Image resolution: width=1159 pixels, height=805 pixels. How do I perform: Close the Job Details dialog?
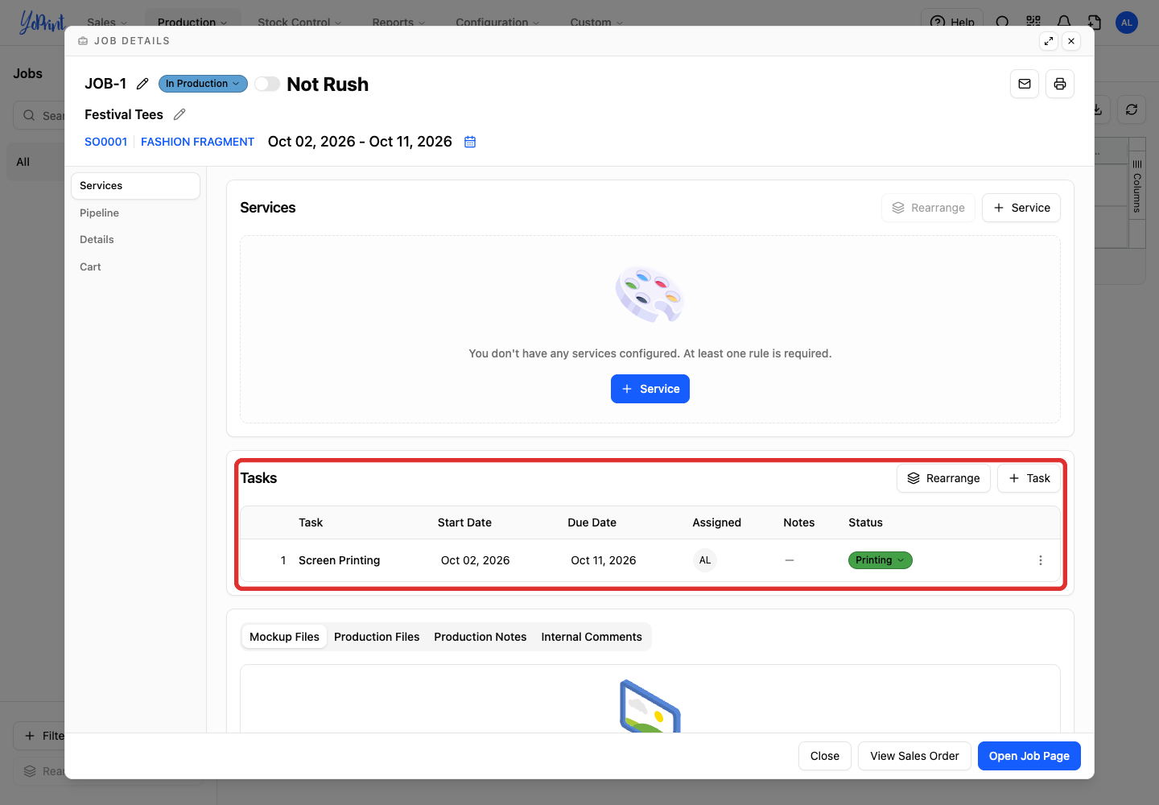pyautogui.click(x=1071, y=41)
